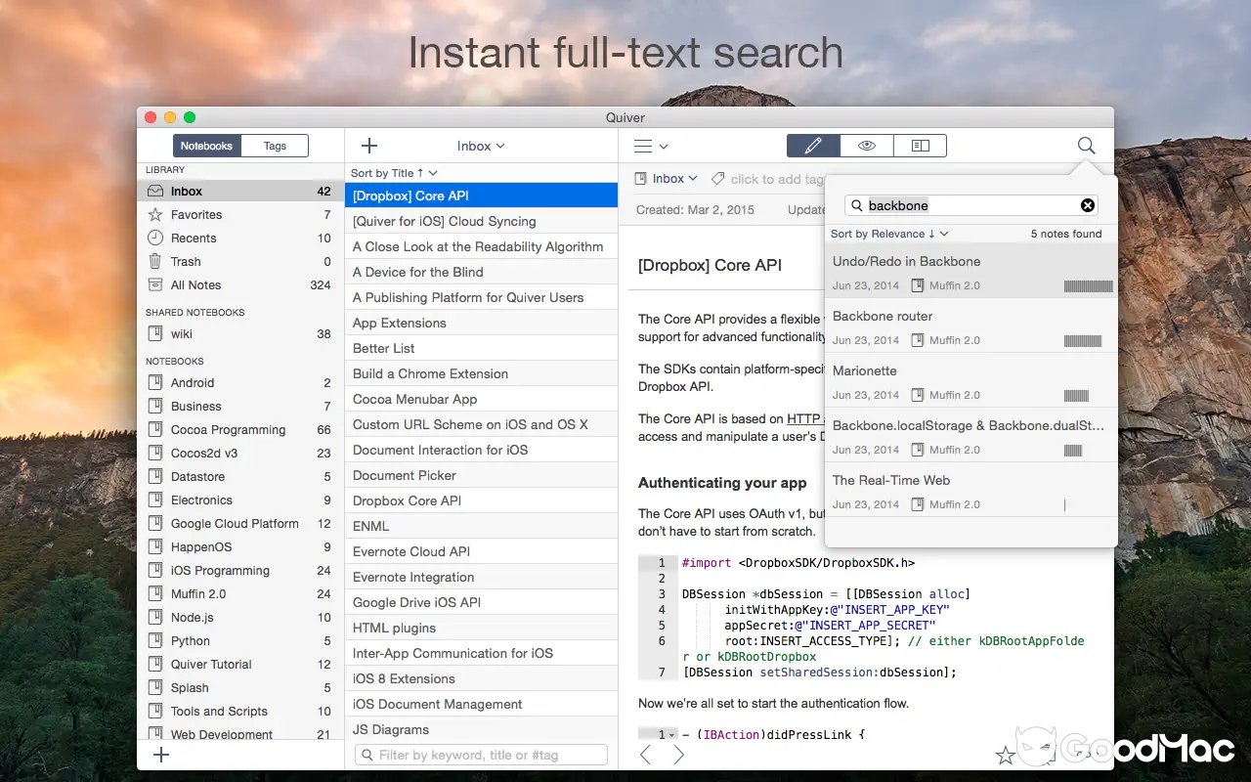Screen dimensions: 1251x782
Task: Click the backbone search field
Action: coord(971,205)
